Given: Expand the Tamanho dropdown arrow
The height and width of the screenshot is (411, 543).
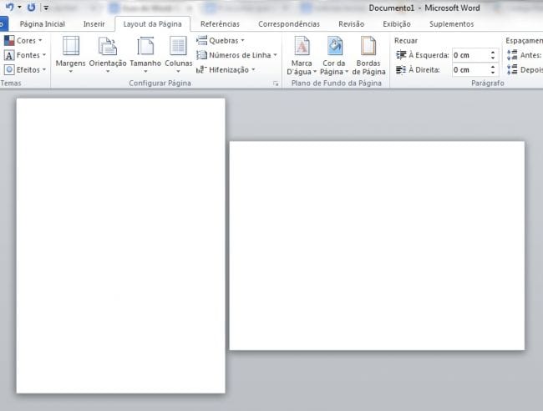Looking at the screenshot, I should [x=145, y=71].
